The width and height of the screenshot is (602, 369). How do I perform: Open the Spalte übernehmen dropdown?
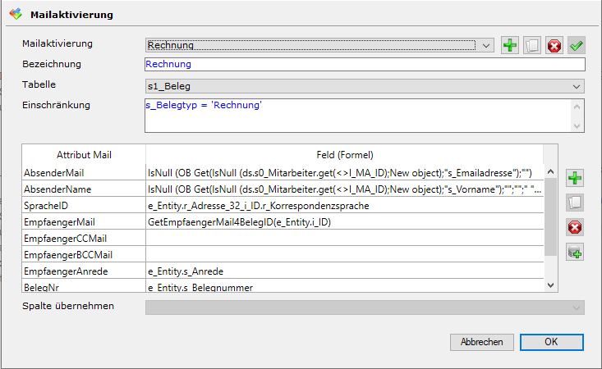(577, 307)
